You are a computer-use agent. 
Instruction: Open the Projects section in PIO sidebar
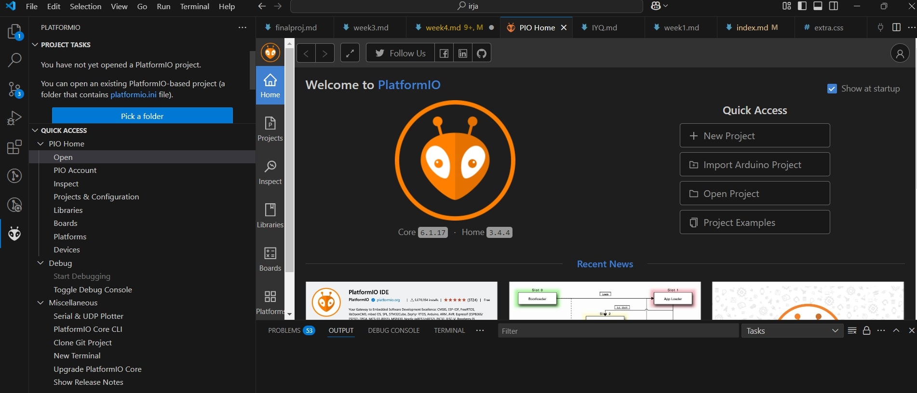[x=270, y=129]
